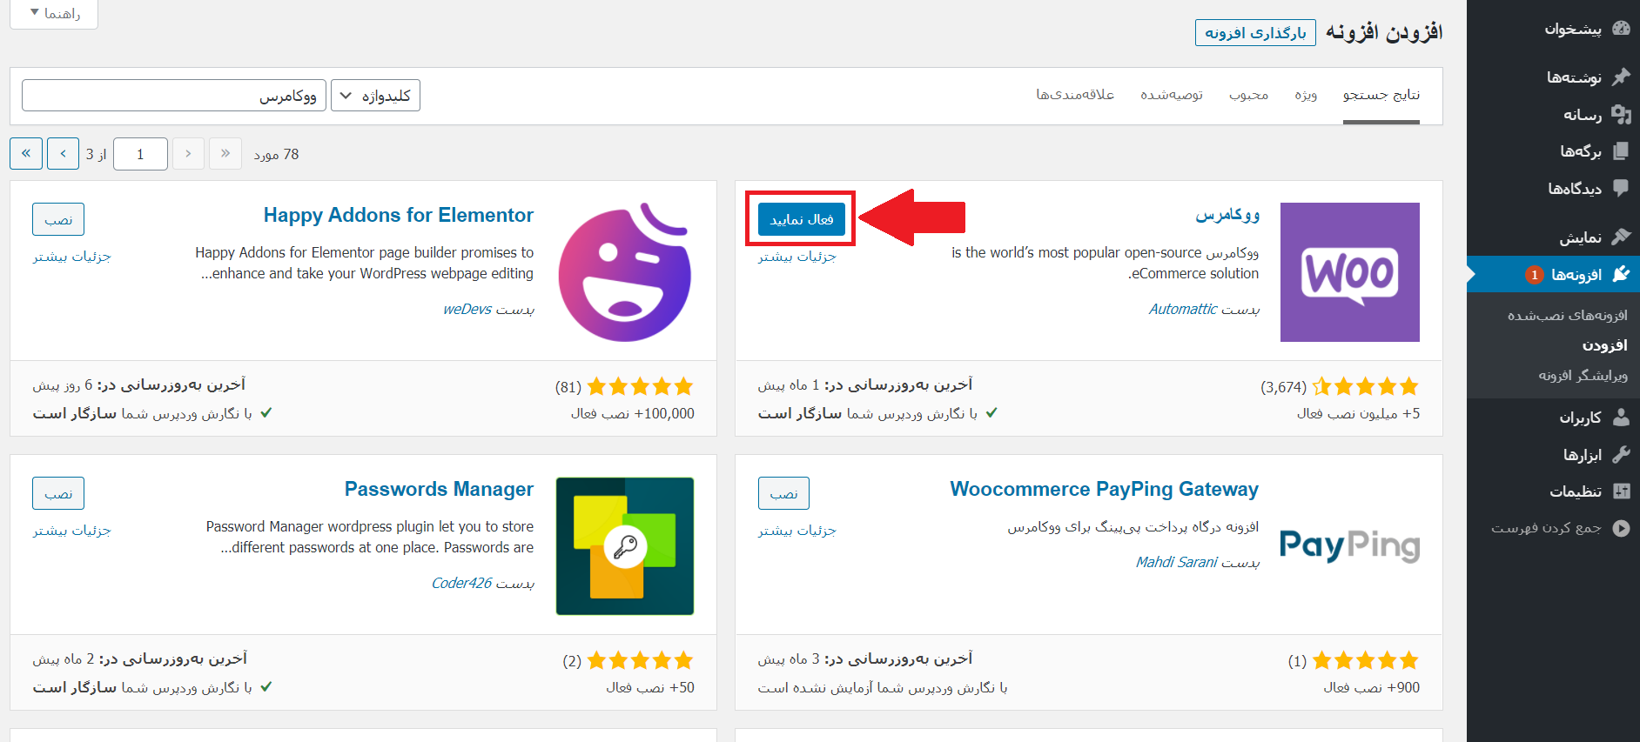The width and height of the screenshot is (1640, 742).
Task: Click the update count badge on افزونه‌ها
Action: [1534, 275]
